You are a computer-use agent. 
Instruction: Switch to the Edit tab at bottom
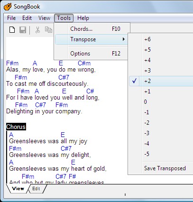[x=36, y=189]
